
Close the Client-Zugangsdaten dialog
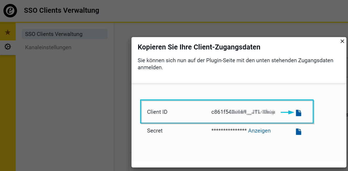coord(342,41)
